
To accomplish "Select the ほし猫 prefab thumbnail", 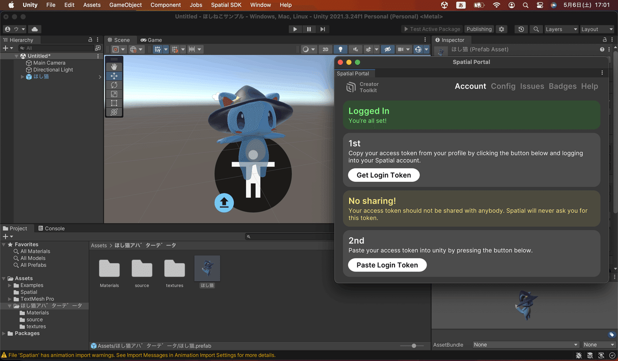I will 207,268.
